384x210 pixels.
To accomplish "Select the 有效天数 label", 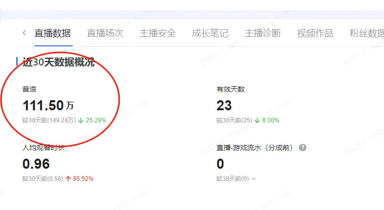I will tap(231, 89).
